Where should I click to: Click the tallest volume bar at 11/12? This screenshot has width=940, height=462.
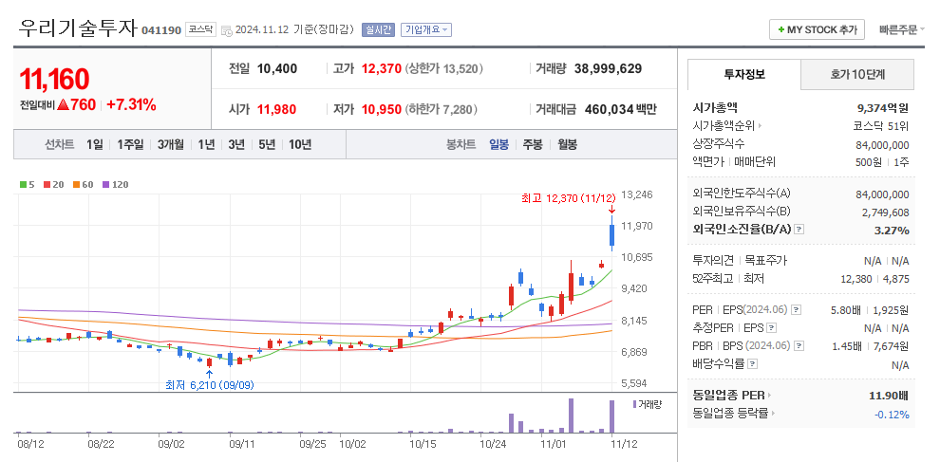(612, 416)
